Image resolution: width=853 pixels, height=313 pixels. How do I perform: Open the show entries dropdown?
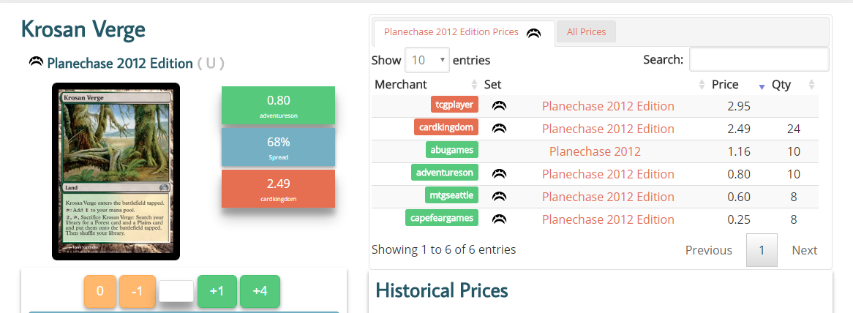point(427,60)
